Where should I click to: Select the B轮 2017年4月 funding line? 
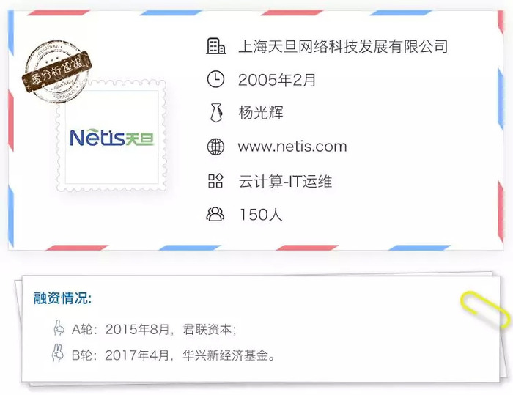click(174, 355)
